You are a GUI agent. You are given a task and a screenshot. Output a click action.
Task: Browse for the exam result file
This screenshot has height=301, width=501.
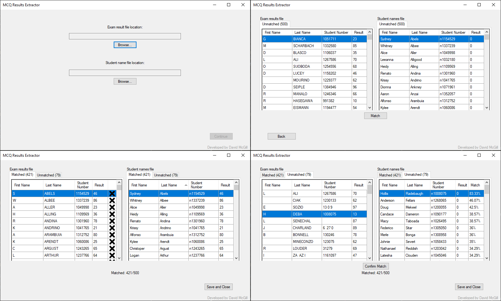pos(125,45)
